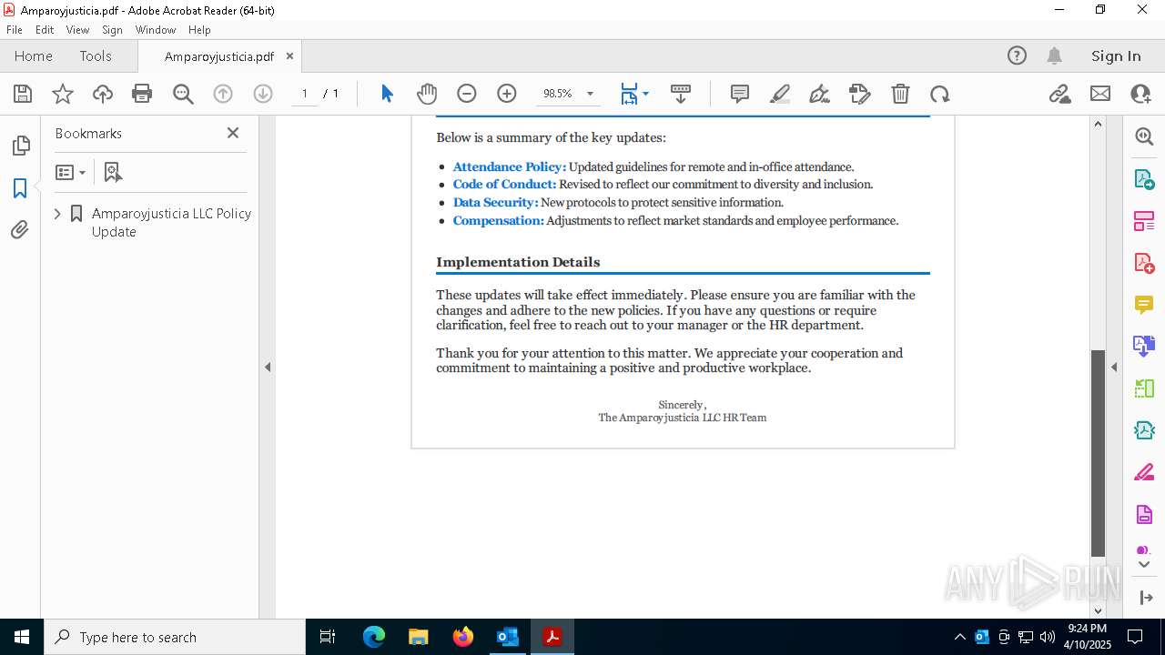Collapse right tools pane arrow
The height and width of the screenshot is (655, 1165).
point(1114,368)
